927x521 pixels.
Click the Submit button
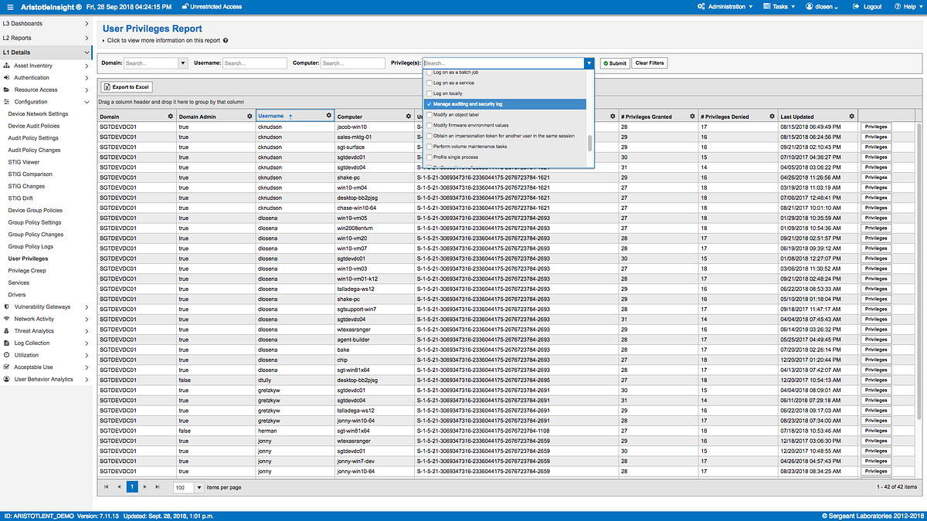[615, 63]
